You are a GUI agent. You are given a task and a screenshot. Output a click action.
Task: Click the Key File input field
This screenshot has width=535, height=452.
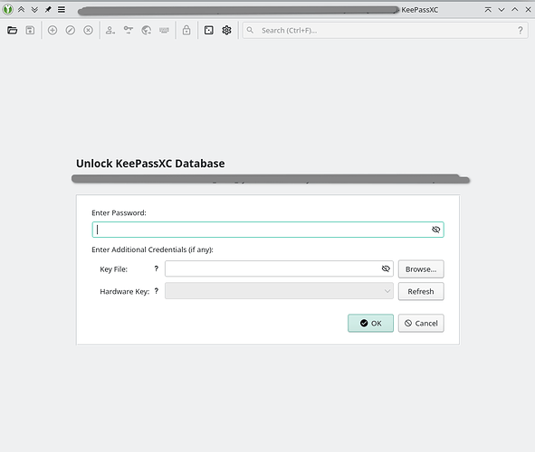(x=279, y=268)
